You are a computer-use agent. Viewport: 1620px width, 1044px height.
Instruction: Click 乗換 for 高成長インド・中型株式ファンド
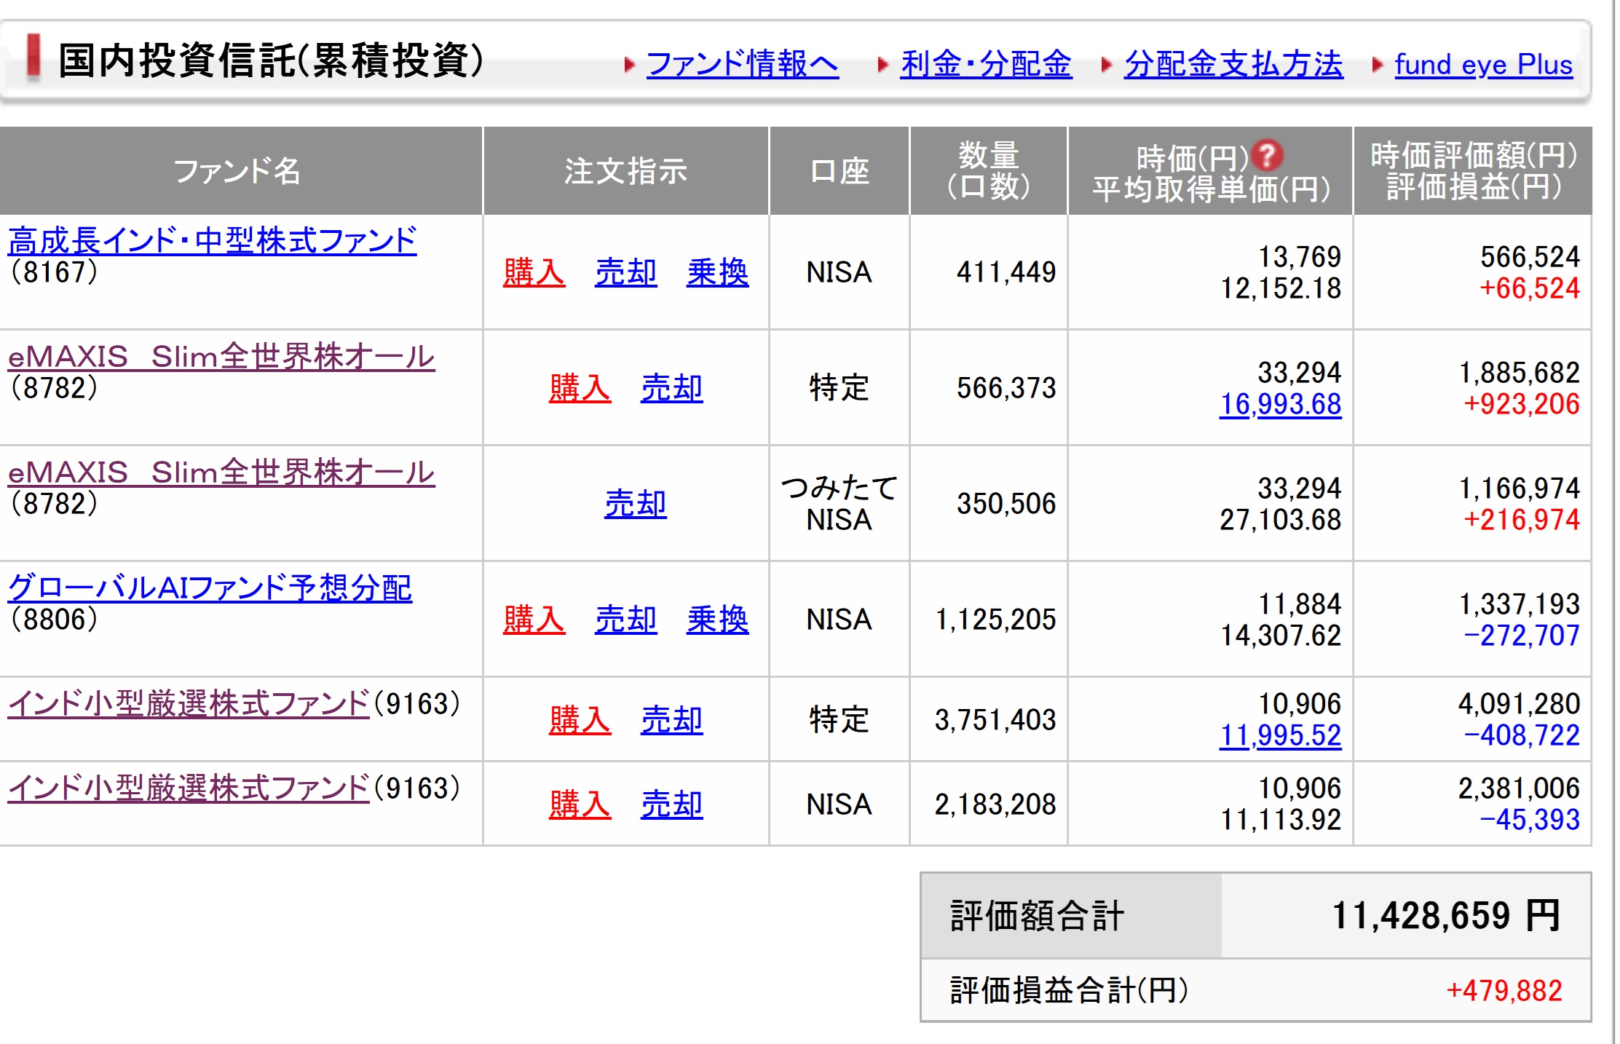(x=717, y=272)
